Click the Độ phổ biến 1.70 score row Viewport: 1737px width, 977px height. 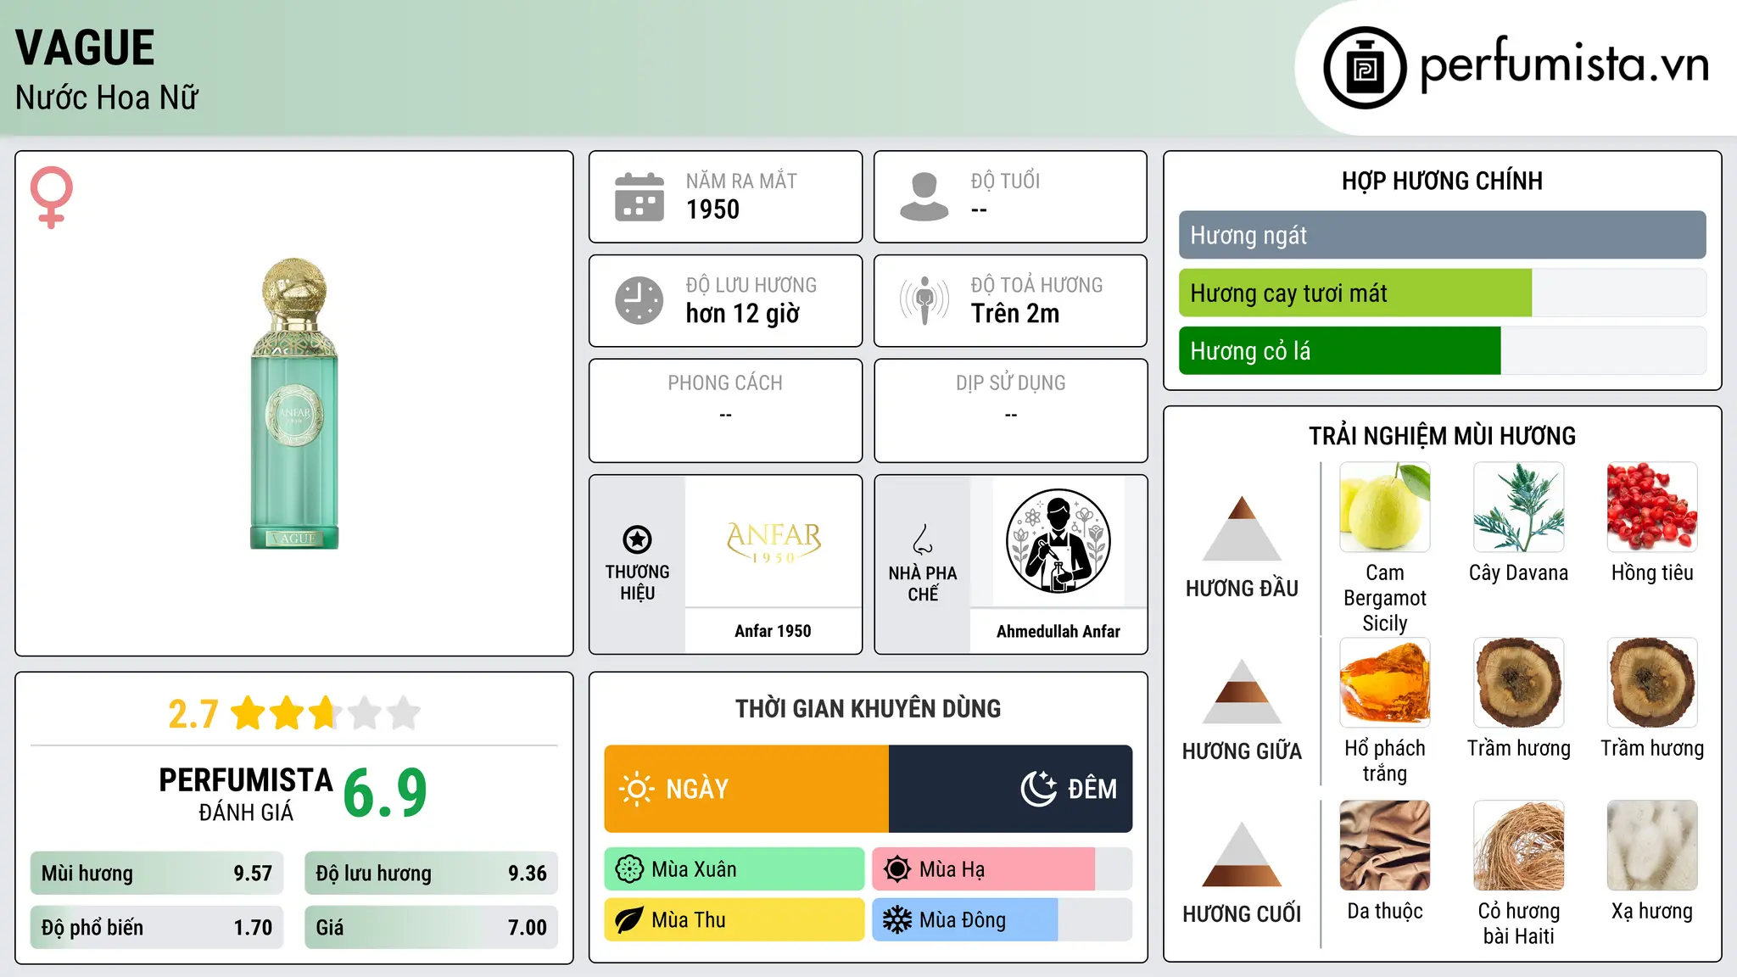tap(157, 928)
